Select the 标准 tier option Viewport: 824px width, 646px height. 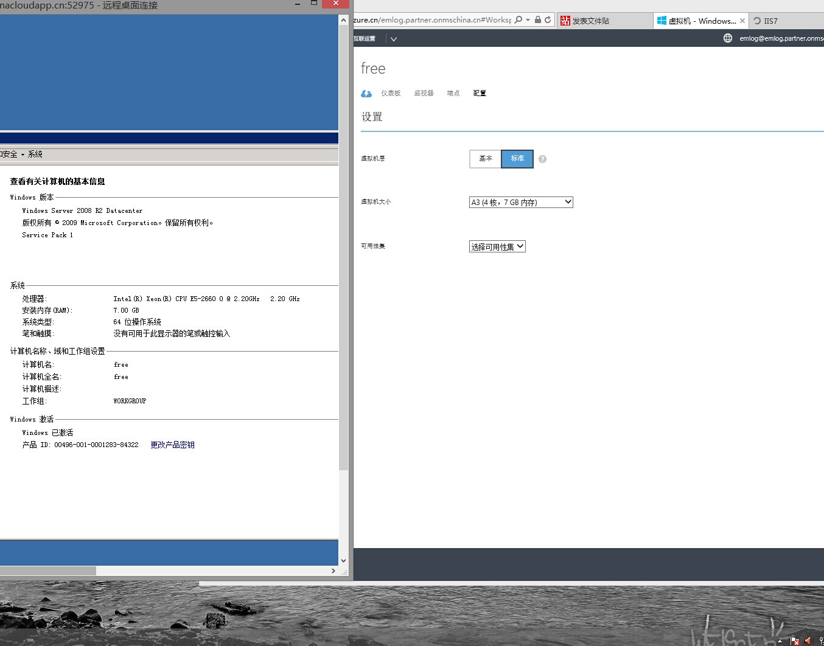tap(517, 159)
